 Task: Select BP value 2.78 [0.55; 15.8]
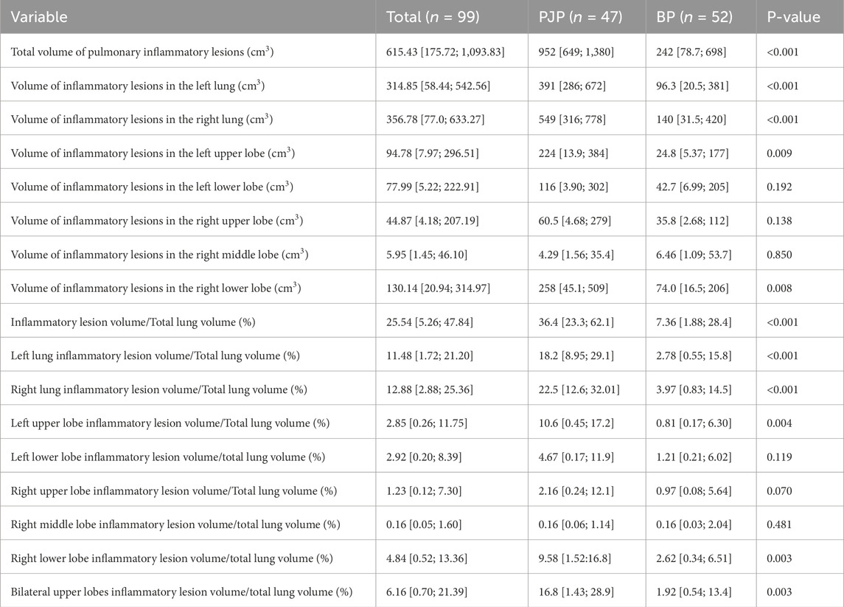point(692,356)
